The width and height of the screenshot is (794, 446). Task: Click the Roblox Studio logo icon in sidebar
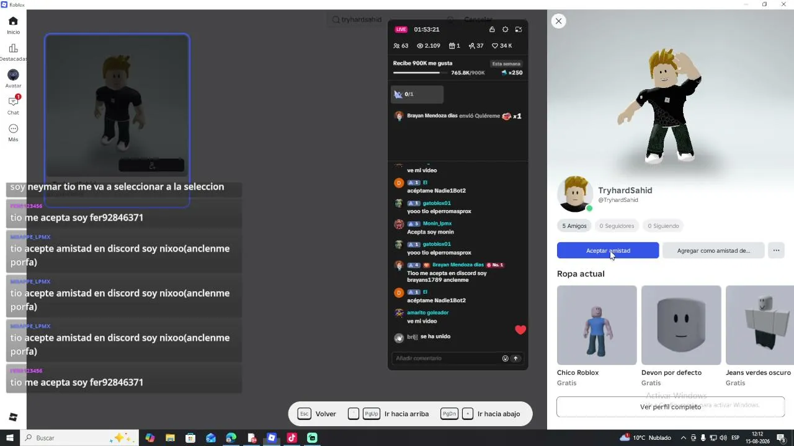point(13,417)
